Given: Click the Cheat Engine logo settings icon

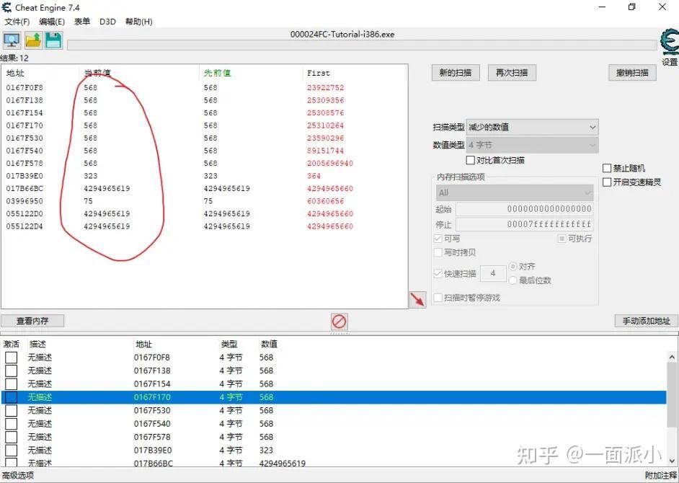Looking at the screenshot, I should [670, 42].
